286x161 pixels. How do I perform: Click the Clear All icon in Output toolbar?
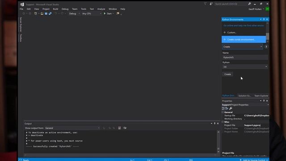[x=119, y=128]
